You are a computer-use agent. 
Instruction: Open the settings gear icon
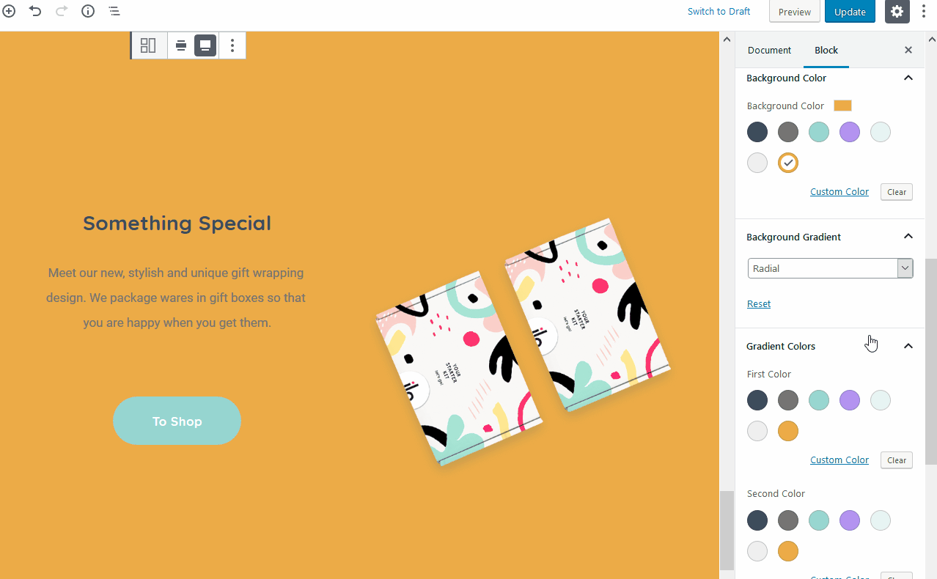point(897,12)
